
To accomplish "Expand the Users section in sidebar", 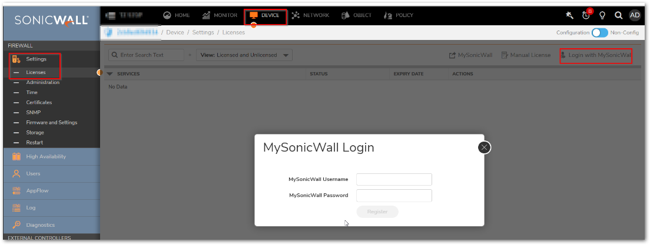I will 33,174.
